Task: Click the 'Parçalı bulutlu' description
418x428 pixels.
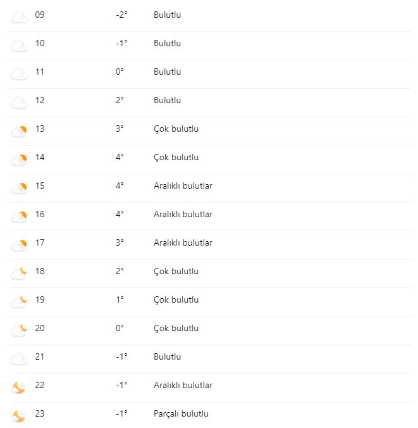Action: [x=181, y=413]
